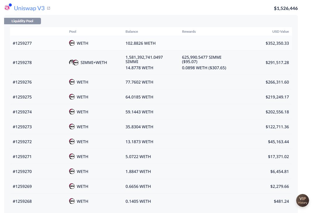The height and width of the screenshot is (213, 314).
Task: Click the WETH token icon in row #1259269
Action: tap(72, 186)
